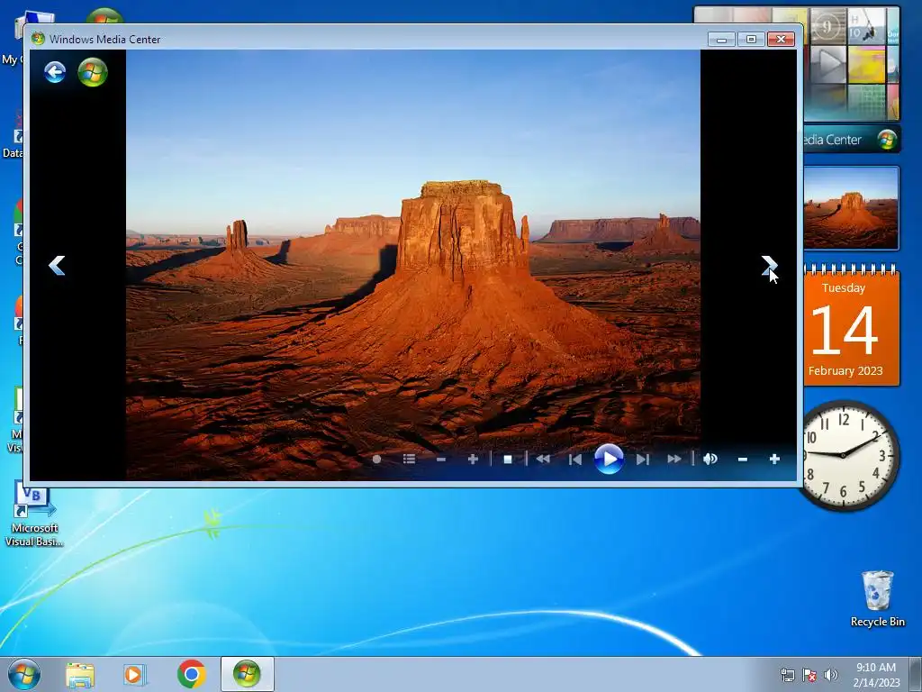This screenshot has height=692, width=922.
Task: Fast forward using the double-right arrow button
Action: [x=674, y=459]
